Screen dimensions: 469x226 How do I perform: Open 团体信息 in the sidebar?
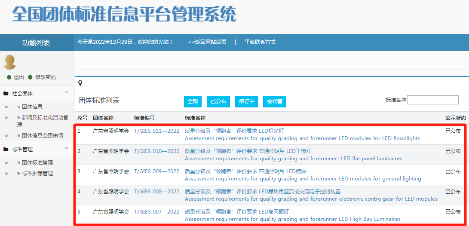pos(32,107)
